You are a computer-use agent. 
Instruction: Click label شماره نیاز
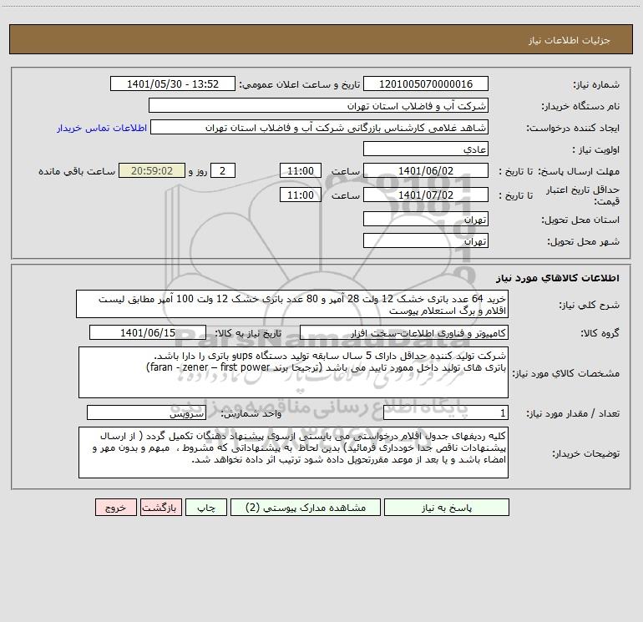(596, 85)
